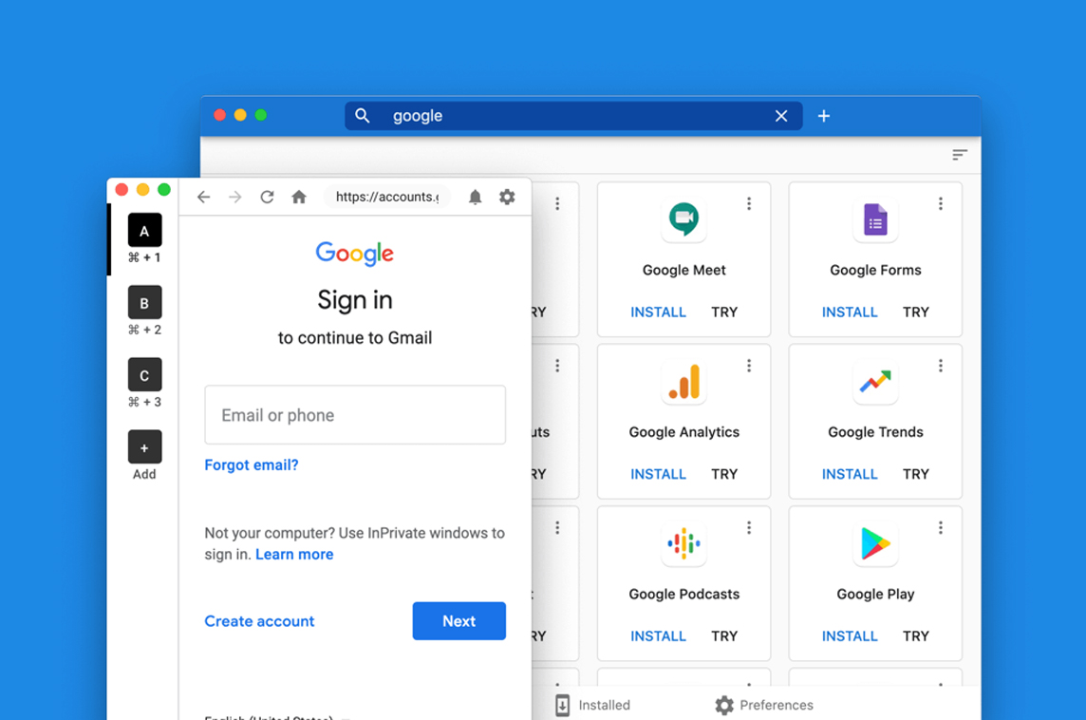The height and width of the screenshot is (720, 1086).
Task: Click the home icon in toolbar
Action: point(298,197)
